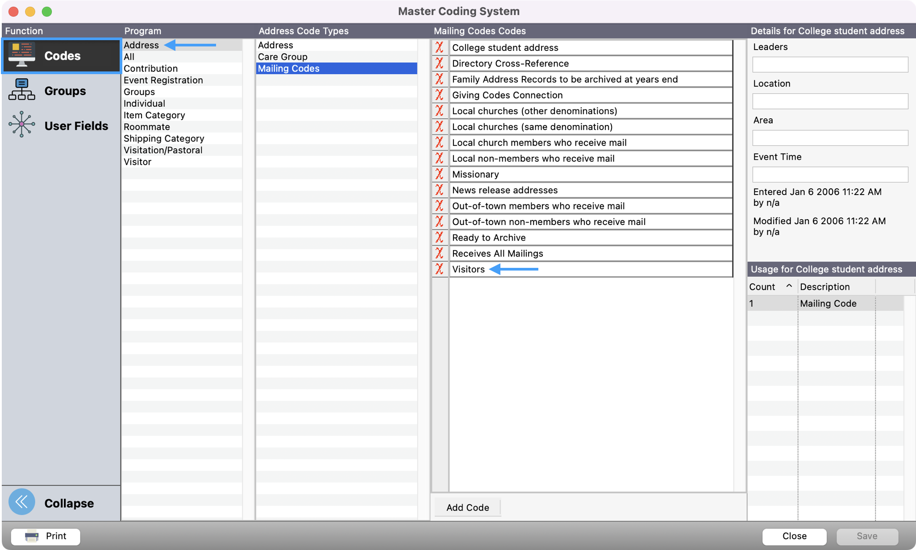Select Codes in the Function sidebar

61,55
